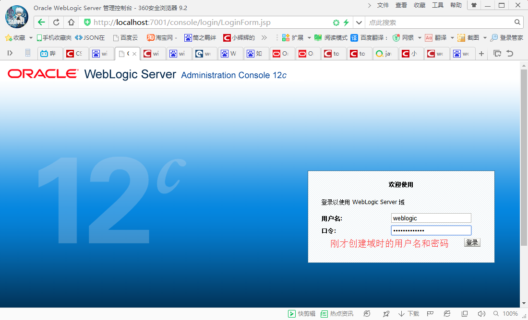Click the 口令 password input field
Viewport: 528px width, 320px height.
tap(431, 230)
